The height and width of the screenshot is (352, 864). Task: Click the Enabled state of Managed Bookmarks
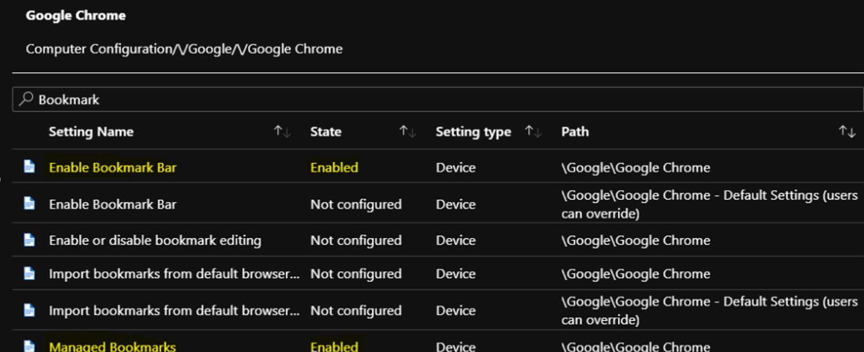pos(334,346)
